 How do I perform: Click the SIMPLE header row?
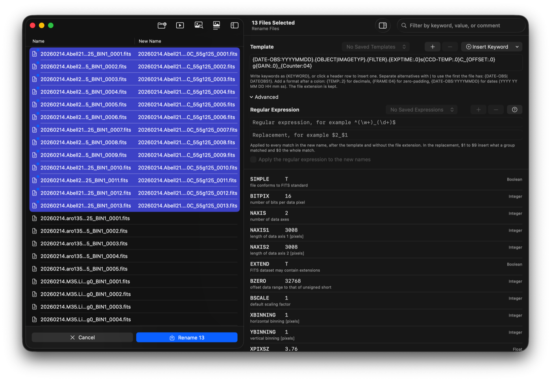(386, 182)
